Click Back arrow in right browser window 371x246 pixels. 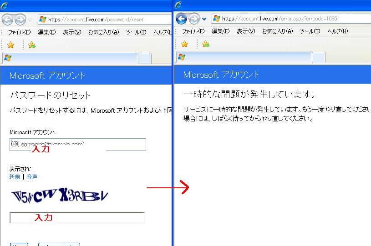(x=182, y=19)
